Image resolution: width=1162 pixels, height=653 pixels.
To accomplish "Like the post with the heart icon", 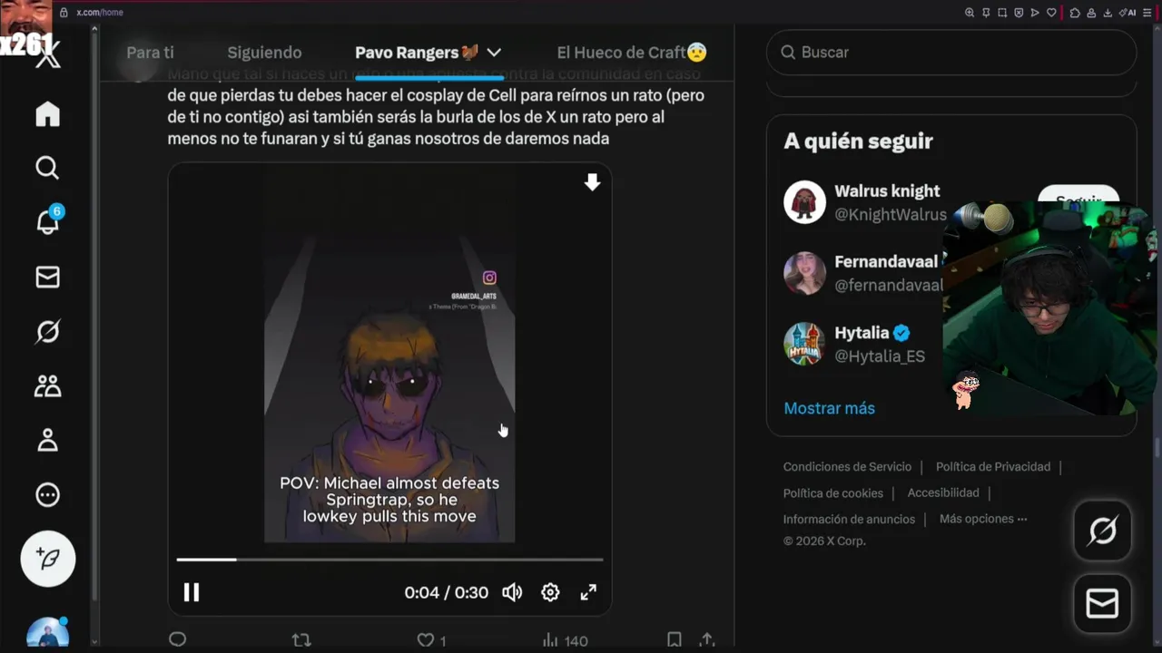I will click(x=425, y=639).
